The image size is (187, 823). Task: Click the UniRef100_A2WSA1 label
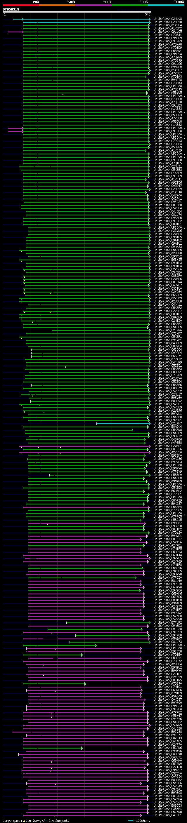coord(167,446)
